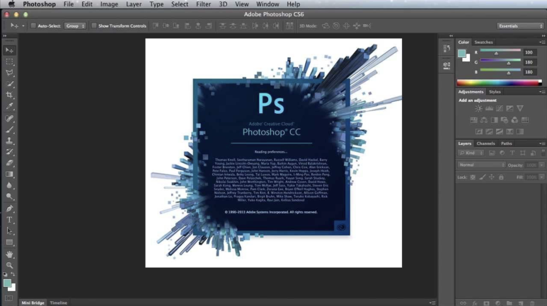547x306 pixels.
Task: Open the Filter menu
Action: (x=203, y=4)
